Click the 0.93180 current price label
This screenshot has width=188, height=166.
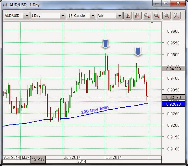click(x=173, y=97)
